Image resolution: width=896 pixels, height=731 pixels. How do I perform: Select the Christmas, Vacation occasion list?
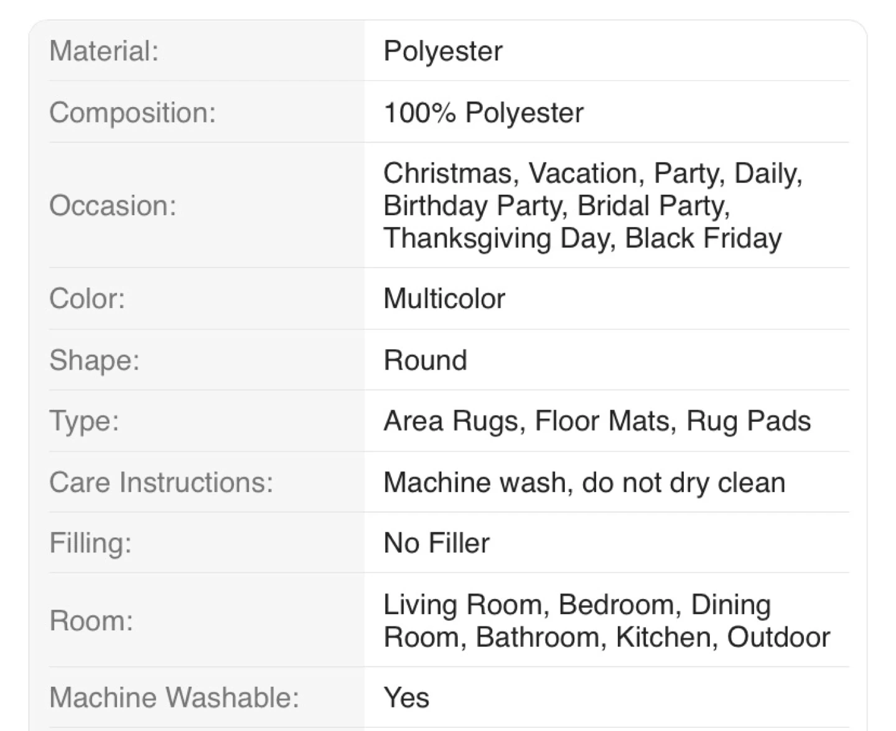click(x=592, y=205)
